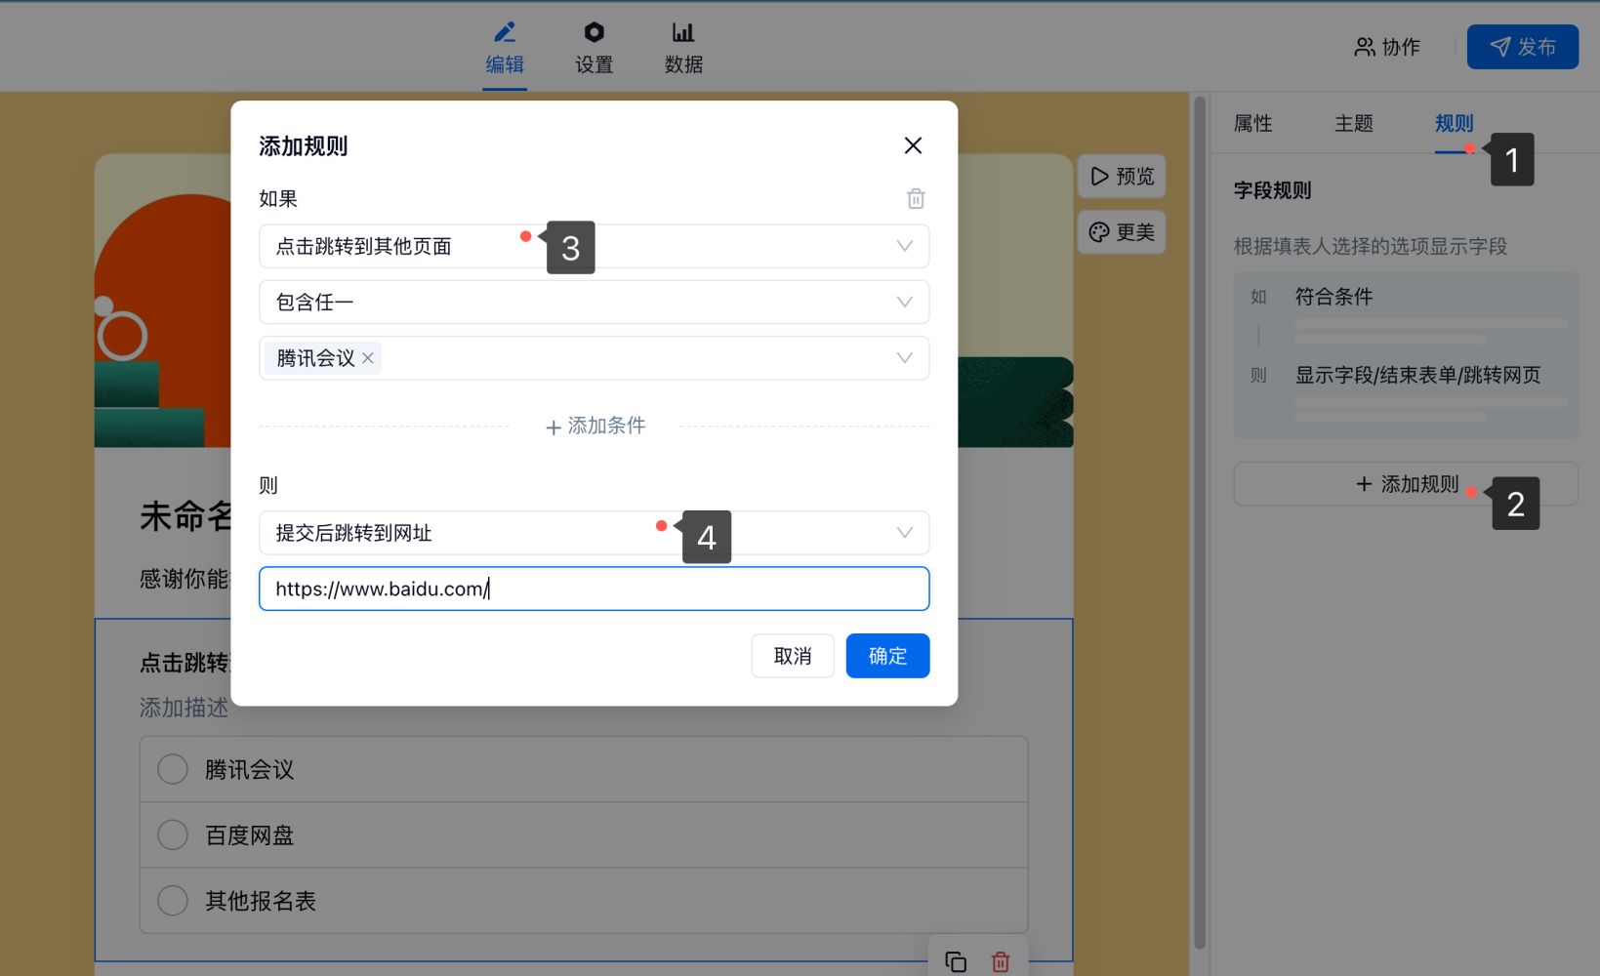
Task: Click the 预览 preview play icon
Action: (x=1100, y=177)
